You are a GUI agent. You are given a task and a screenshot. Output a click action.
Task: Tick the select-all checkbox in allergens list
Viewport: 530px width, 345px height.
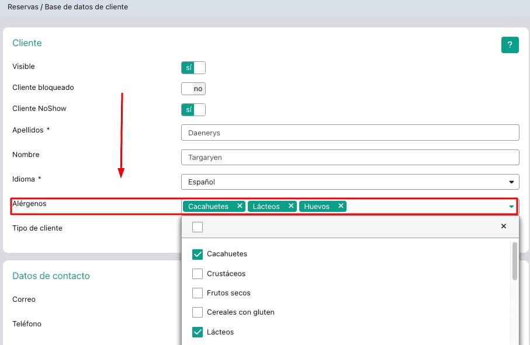(198, 227)
